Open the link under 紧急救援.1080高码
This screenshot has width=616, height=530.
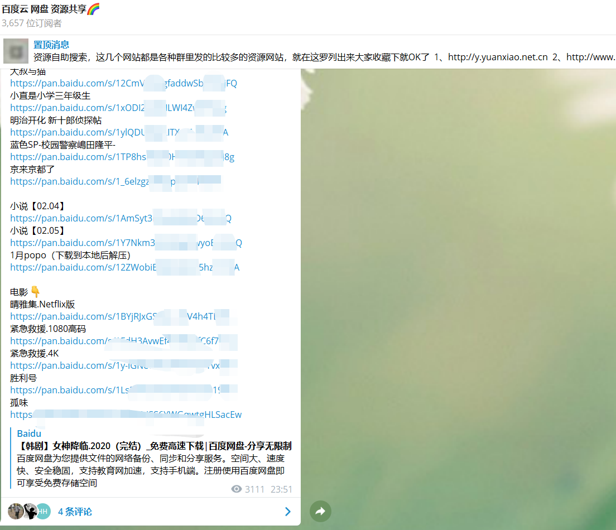[124, 341]
